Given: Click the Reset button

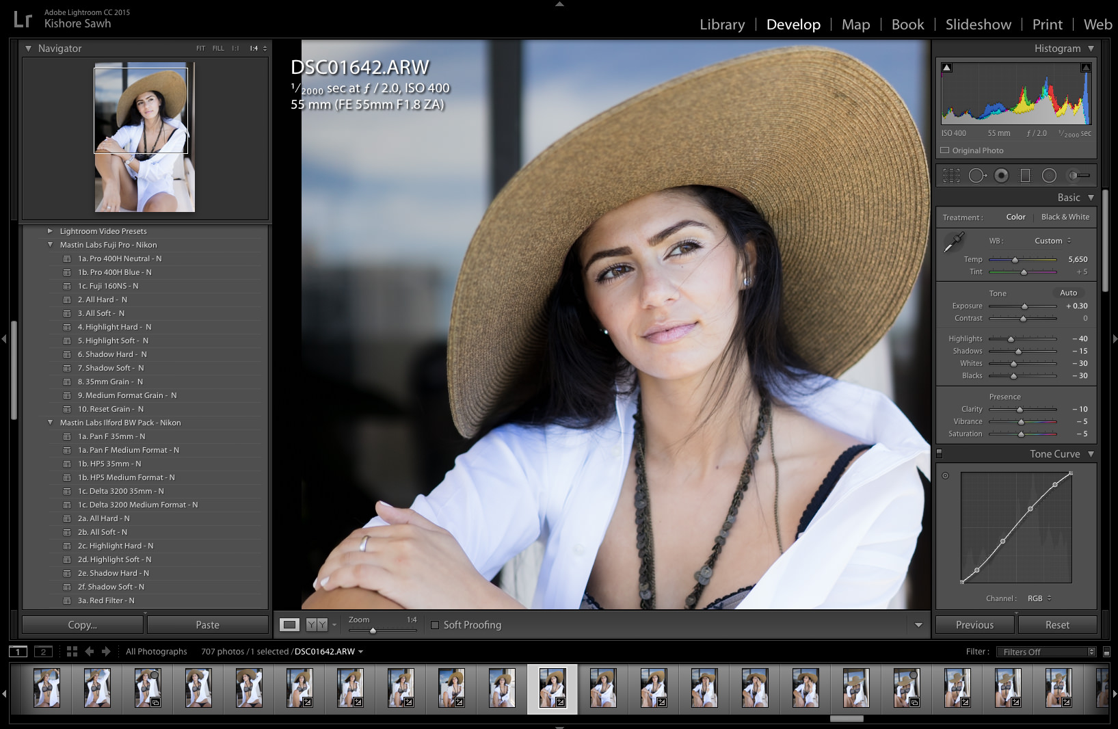Looking at the screenshot, I should (x=1057, y=625).
